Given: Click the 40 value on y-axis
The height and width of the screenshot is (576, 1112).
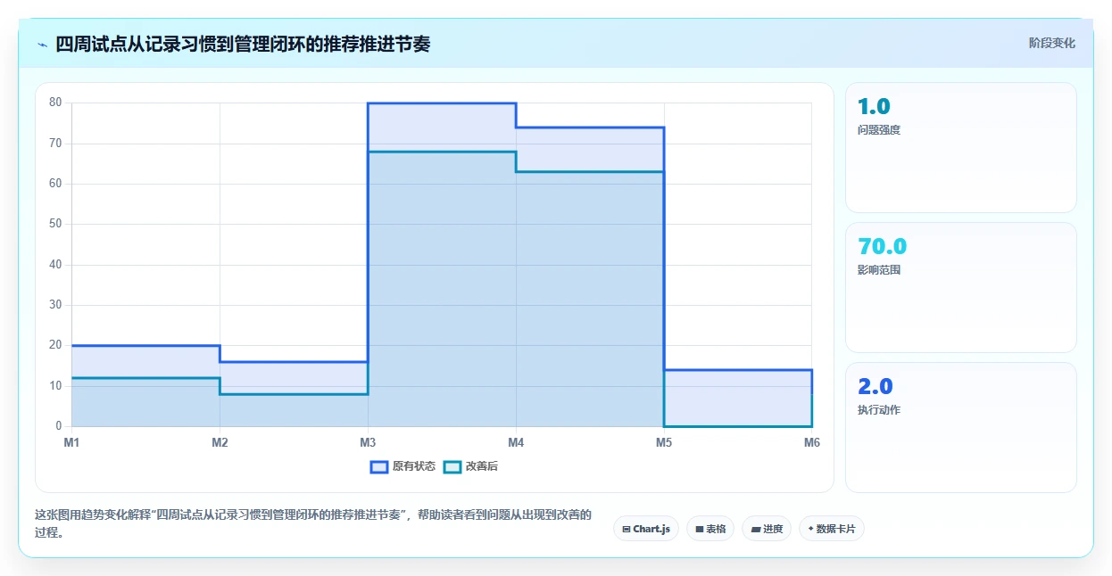Looking at the screenshot, I should pos(55,265).
